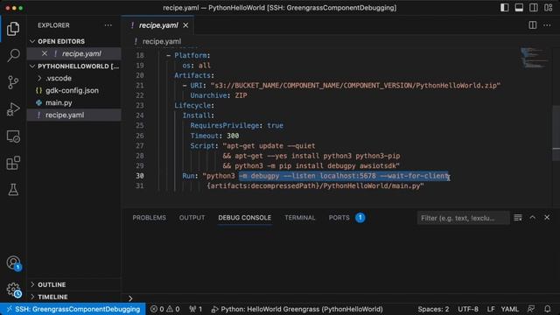
Task: Change indentation via Spaces: 2
Action: [433, 309]
